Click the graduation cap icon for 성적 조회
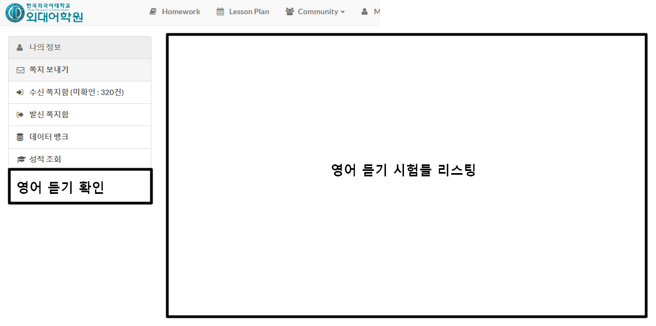Image resolution: width=656 pixels, height=326 pixels. (x=21, y=159)
